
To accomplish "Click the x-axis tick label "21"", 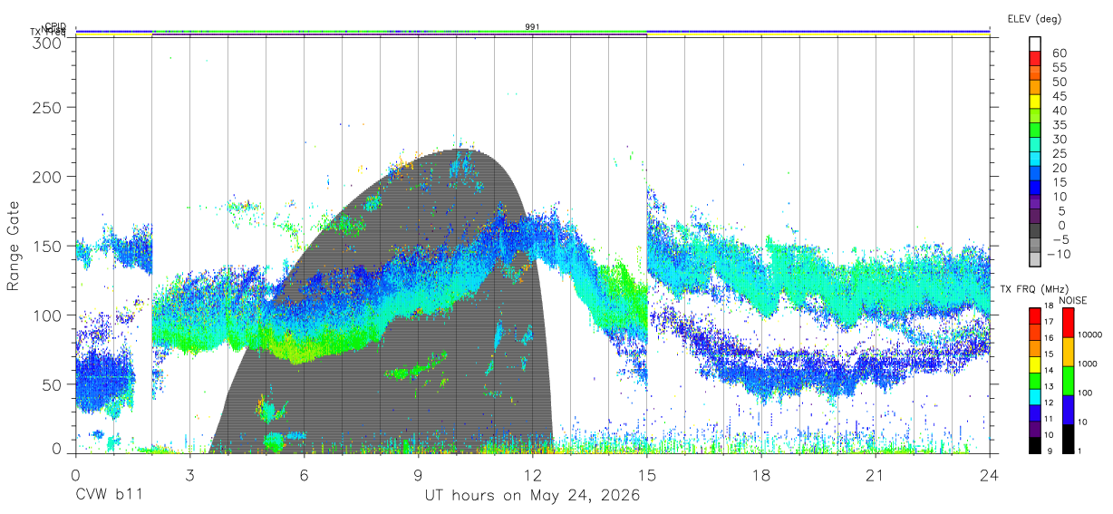I will (875, 475).
